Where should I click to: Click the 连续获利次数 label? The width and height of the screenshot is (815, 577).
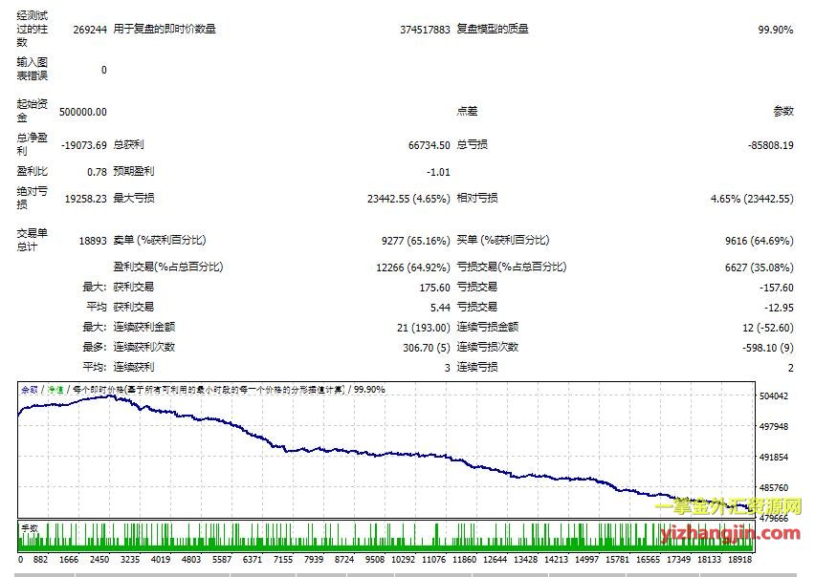pyautogui.click(x=144, y=347)
